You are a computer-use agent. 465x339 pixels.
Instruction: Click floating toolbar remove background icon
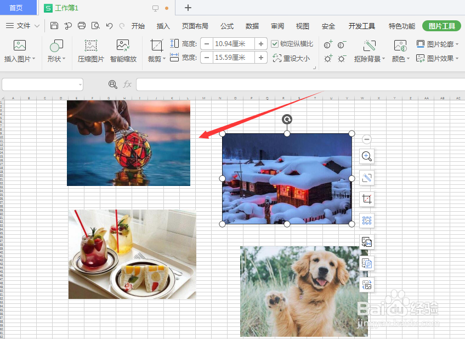pyautogui.click(x=366, y=178)
